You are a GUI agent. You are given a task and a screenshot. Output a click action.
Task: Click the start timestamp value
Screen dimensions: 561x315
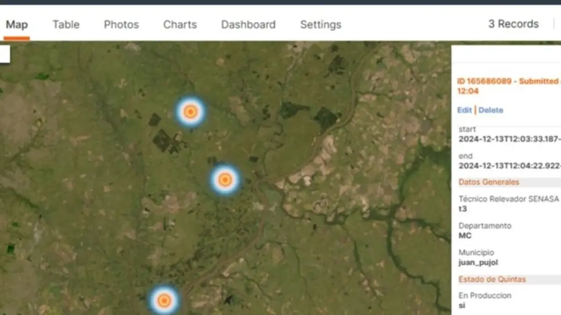(x=510, y=139)
